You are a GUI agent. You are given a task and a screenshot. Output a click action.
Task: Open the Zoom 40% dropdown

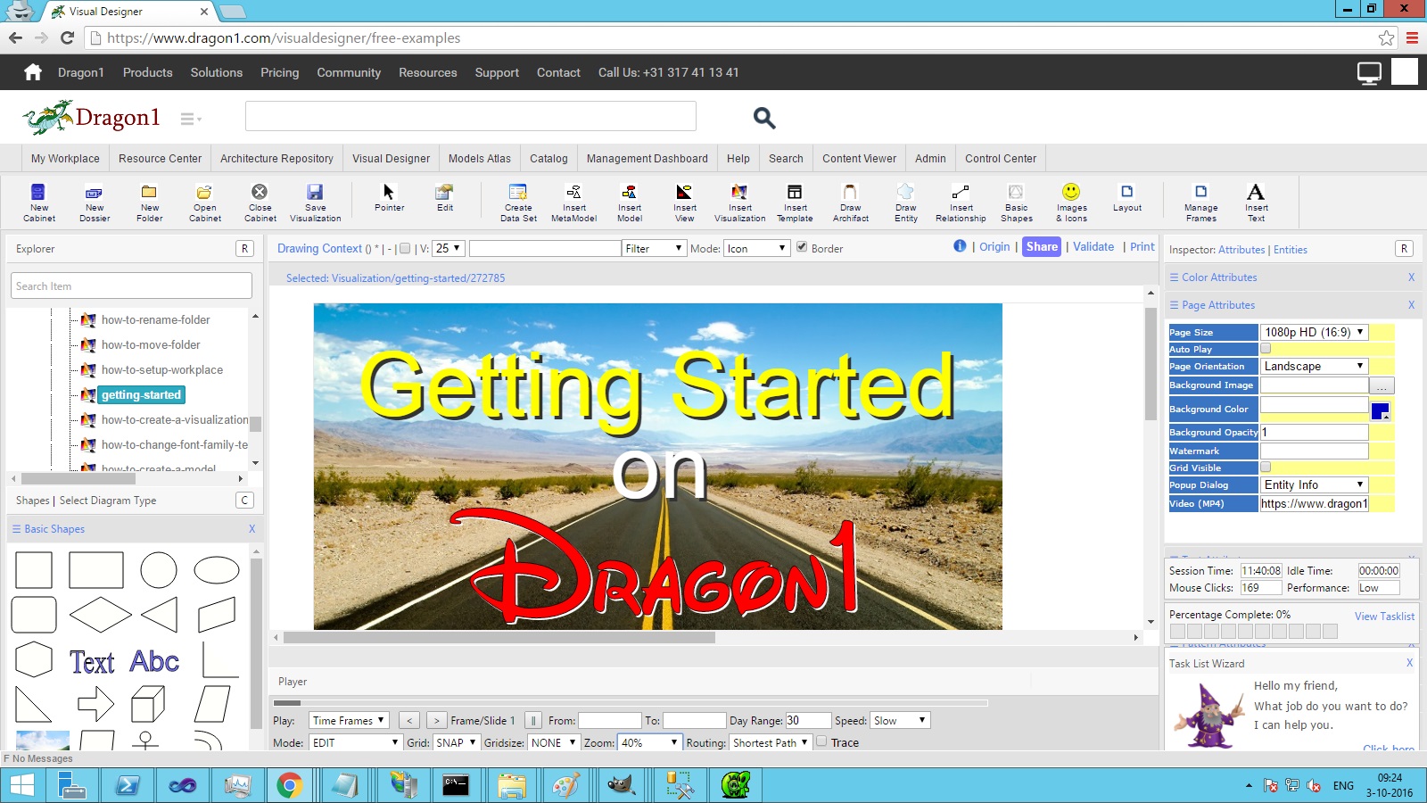click(650, 742)
